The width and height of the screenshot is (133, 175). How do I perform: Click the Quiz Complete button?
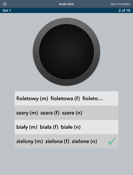coord(120,4)
